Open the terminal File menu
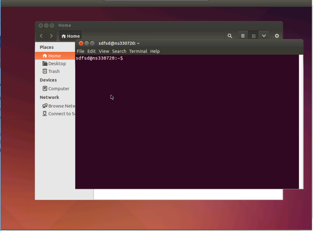Screen dimensions: 313x231 80,51
